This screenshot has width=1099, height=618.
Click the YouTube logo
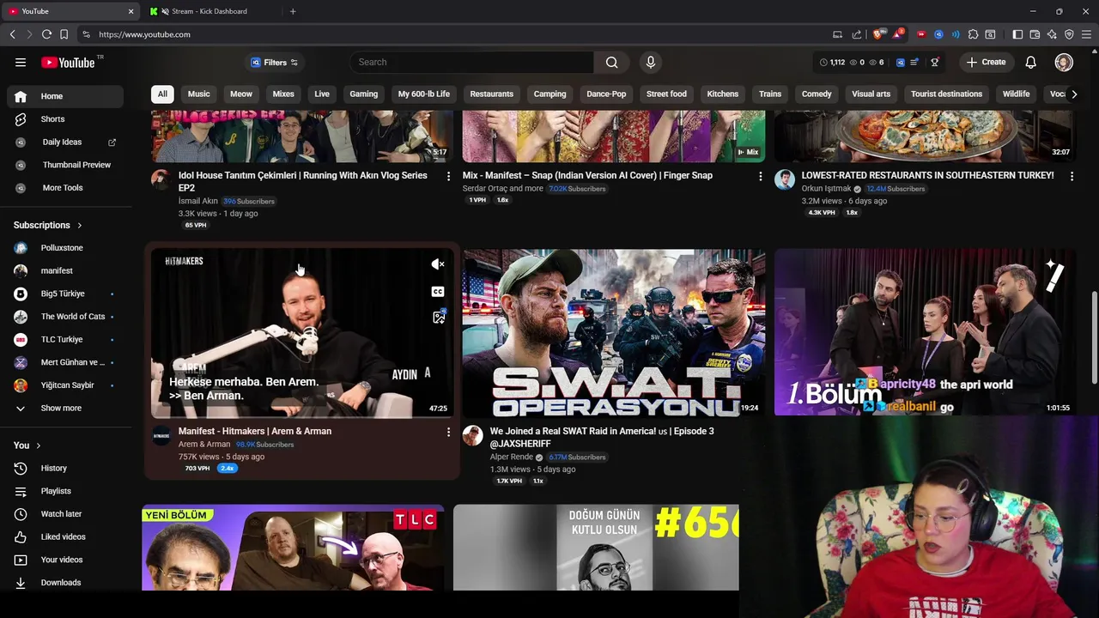(x=68, y=62)
